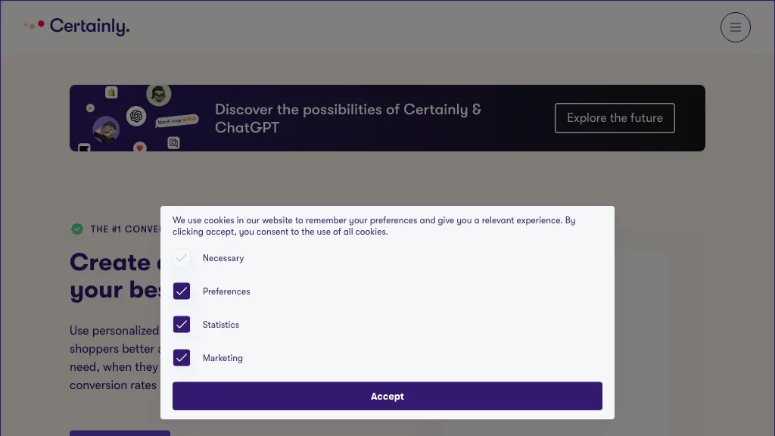The image size is (775, 436).
Task: Click the 'March drop' chat bubble icon
Action: coord(174,120)
